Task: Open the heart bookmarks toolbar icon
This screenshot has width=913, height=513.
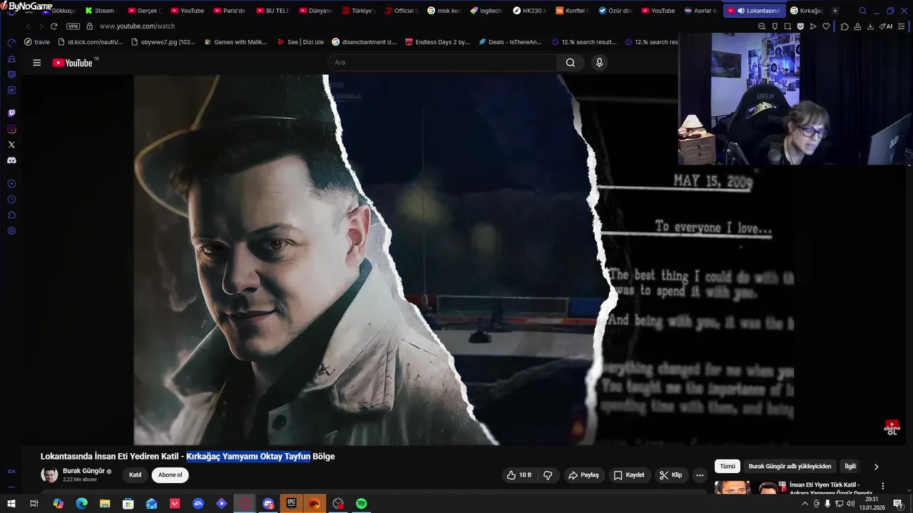Action: click(826, 26)
